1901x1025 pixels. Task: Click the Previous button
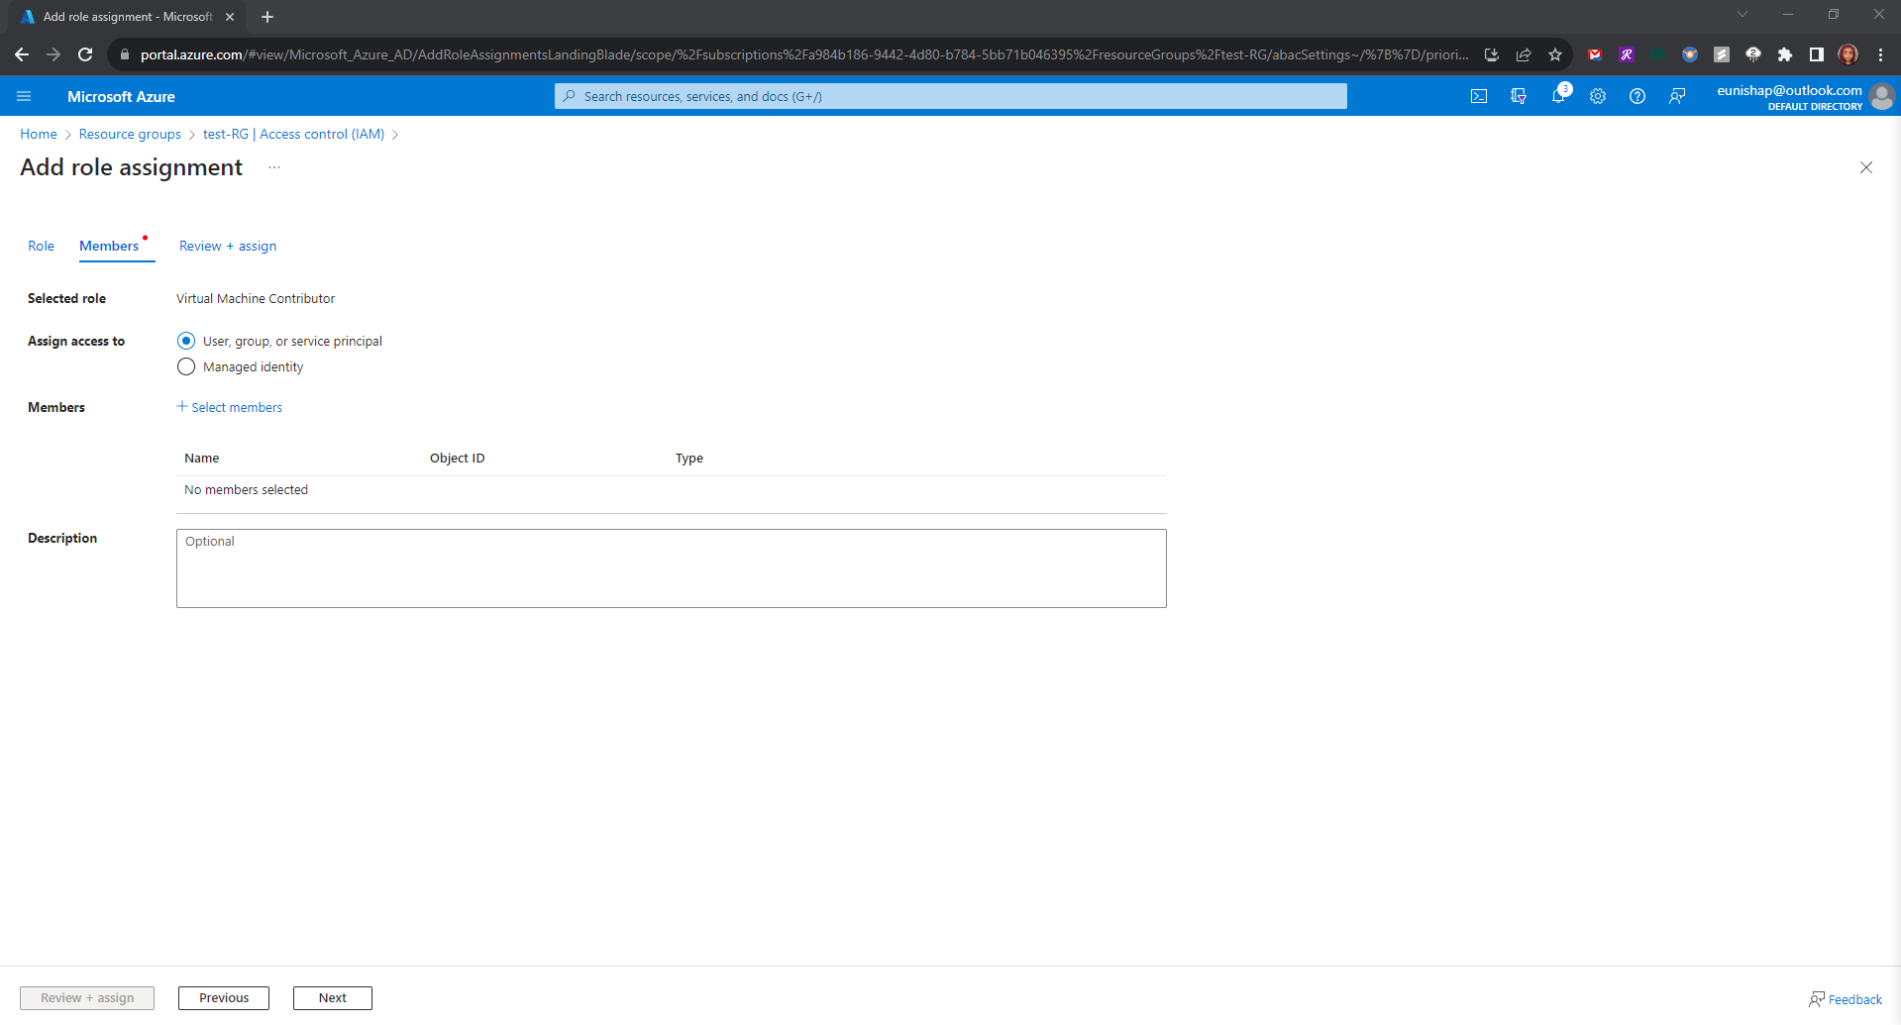(223, 998)
